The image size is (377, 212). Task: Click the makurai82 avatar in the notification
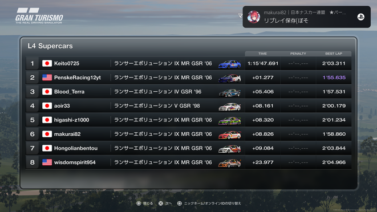pos(254,17)
